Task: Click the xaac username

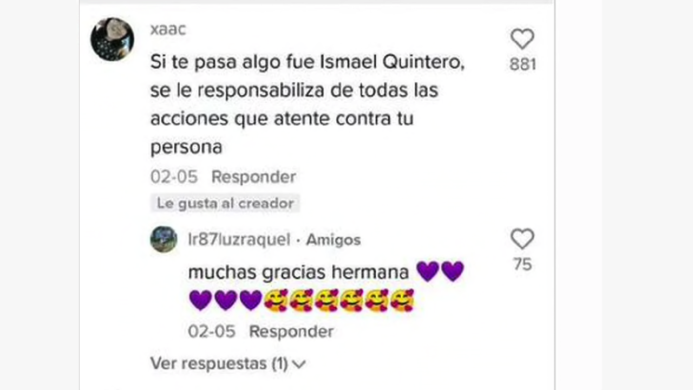Action: coord(168,29)
